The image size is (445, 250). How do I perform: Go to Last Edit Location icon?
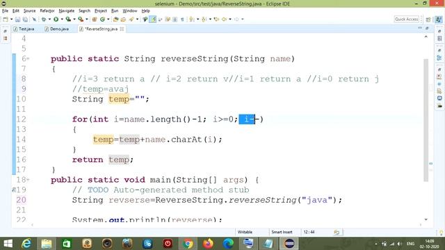(x=216, y=19)
